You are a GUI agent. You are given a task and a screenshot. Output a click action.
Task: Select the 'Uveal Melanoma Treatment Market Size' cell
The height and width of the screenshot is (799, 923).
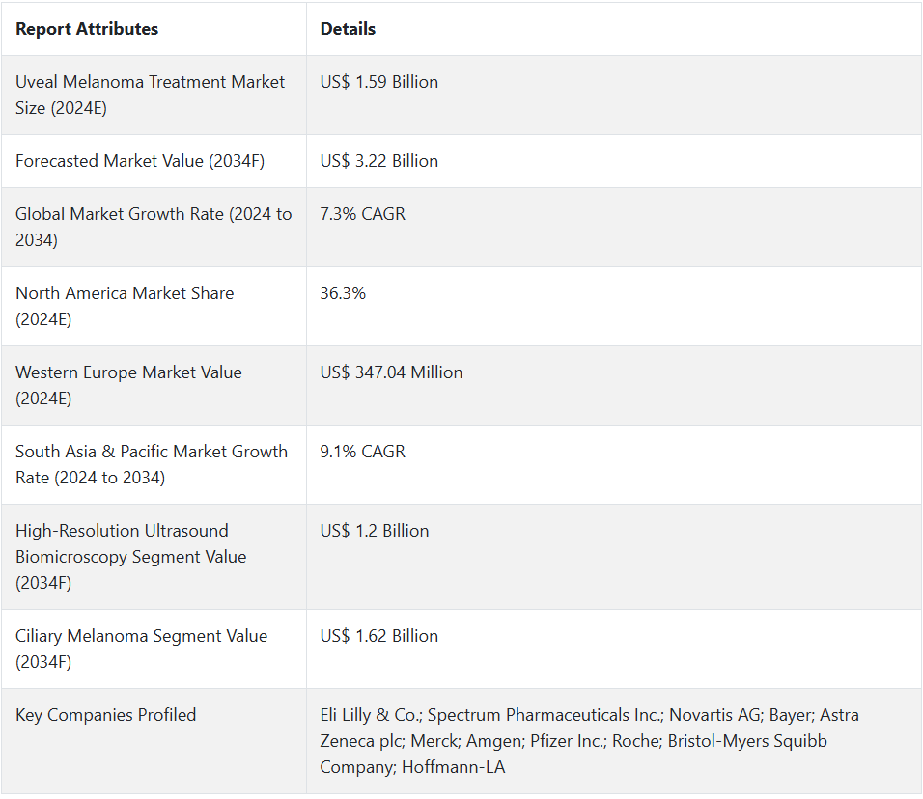tap(151, 95)
